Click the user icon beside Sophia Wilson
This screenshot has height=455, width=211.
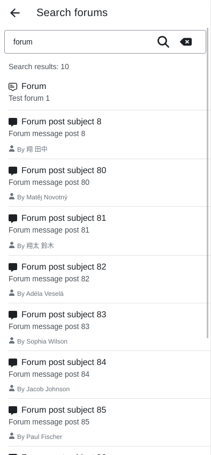12,340
